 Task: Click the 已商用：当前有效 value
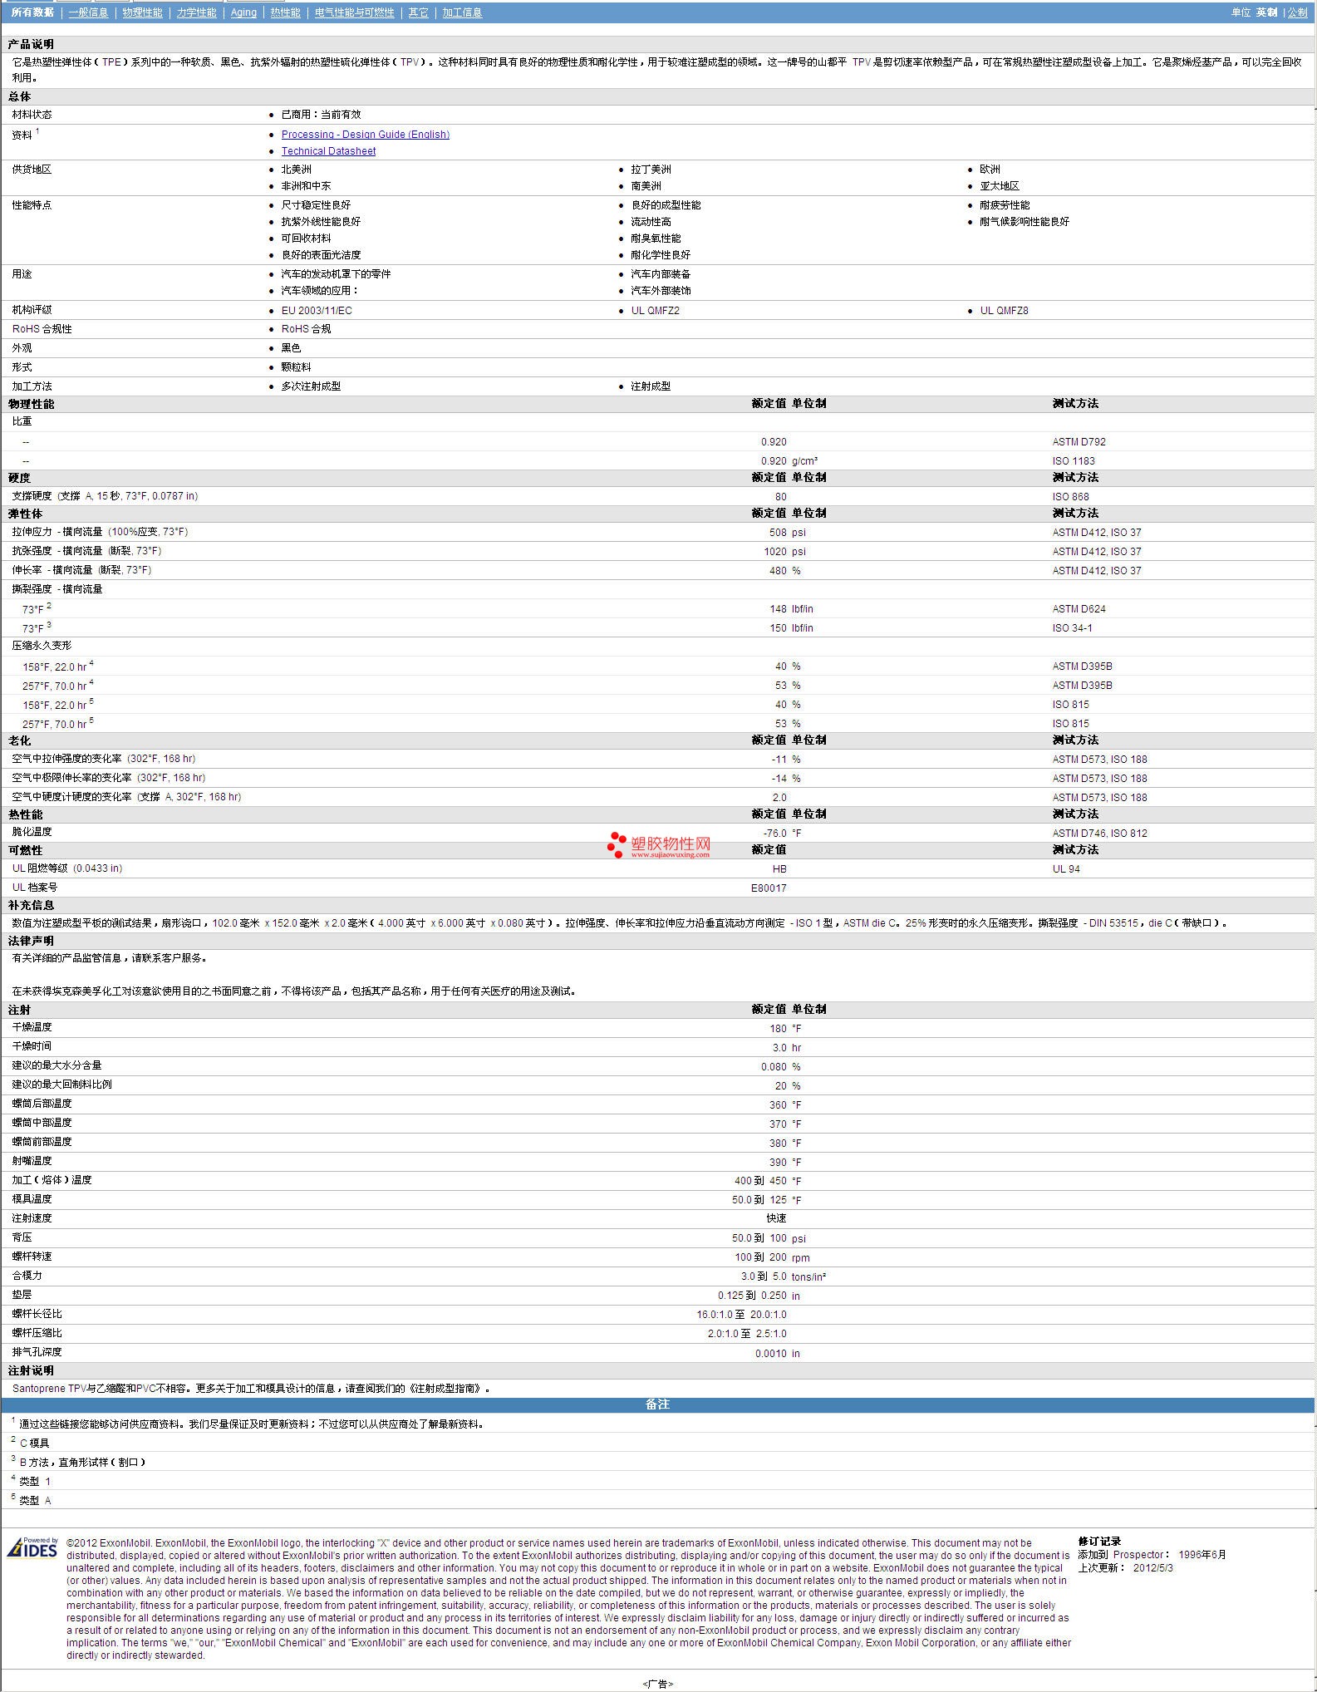click(321, 115)
